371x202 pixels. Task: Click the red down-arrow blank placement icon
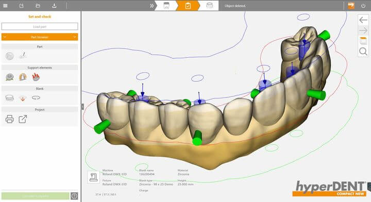point(23,98)
